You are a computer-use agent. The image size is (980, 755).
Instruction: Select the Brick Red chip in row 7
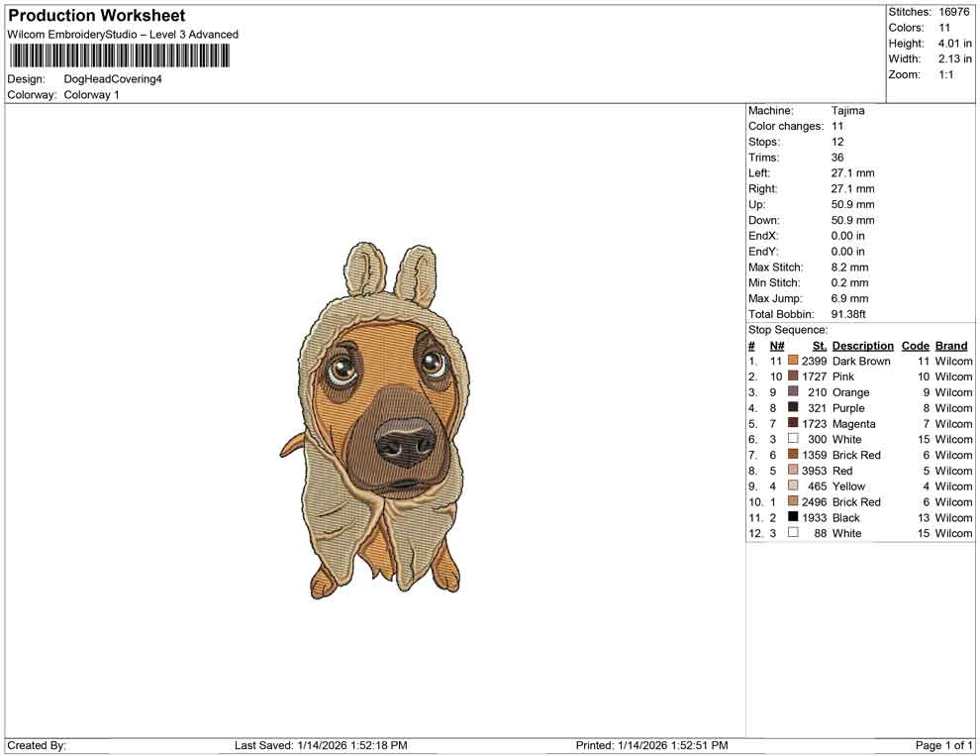tap(792, 455)
